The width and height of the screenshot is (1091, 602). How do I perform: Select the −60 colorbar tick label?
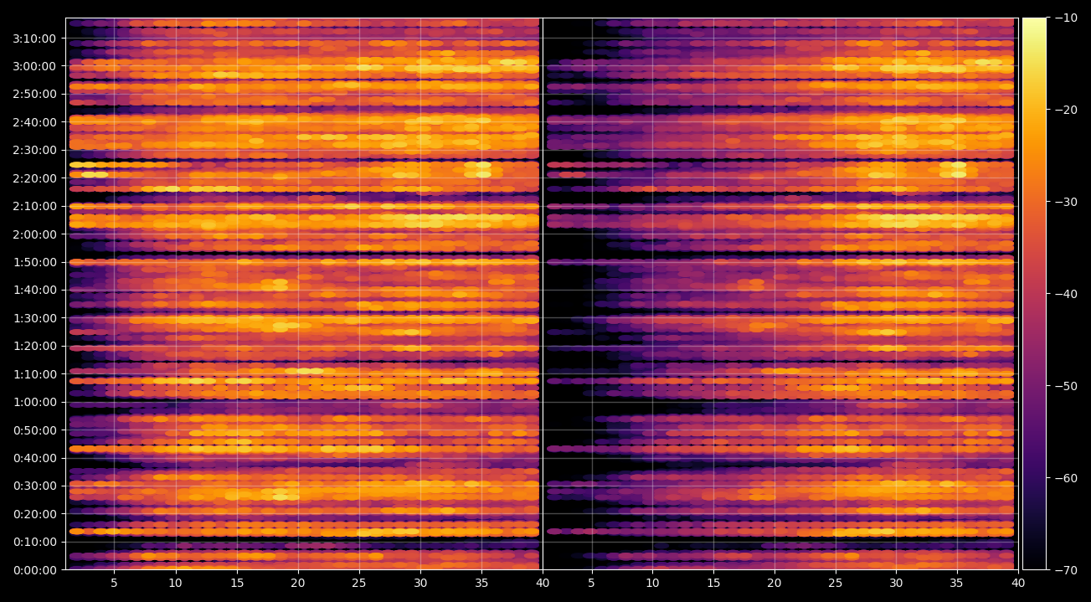point(1066,478)
